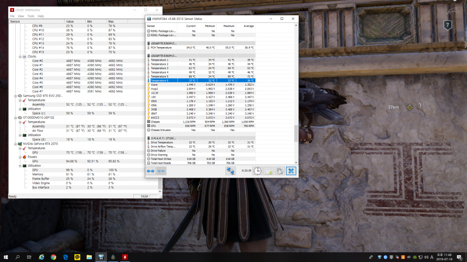Click the HWiNFO logging start button
The image size is (467, 262).
(x=269, y=171)
